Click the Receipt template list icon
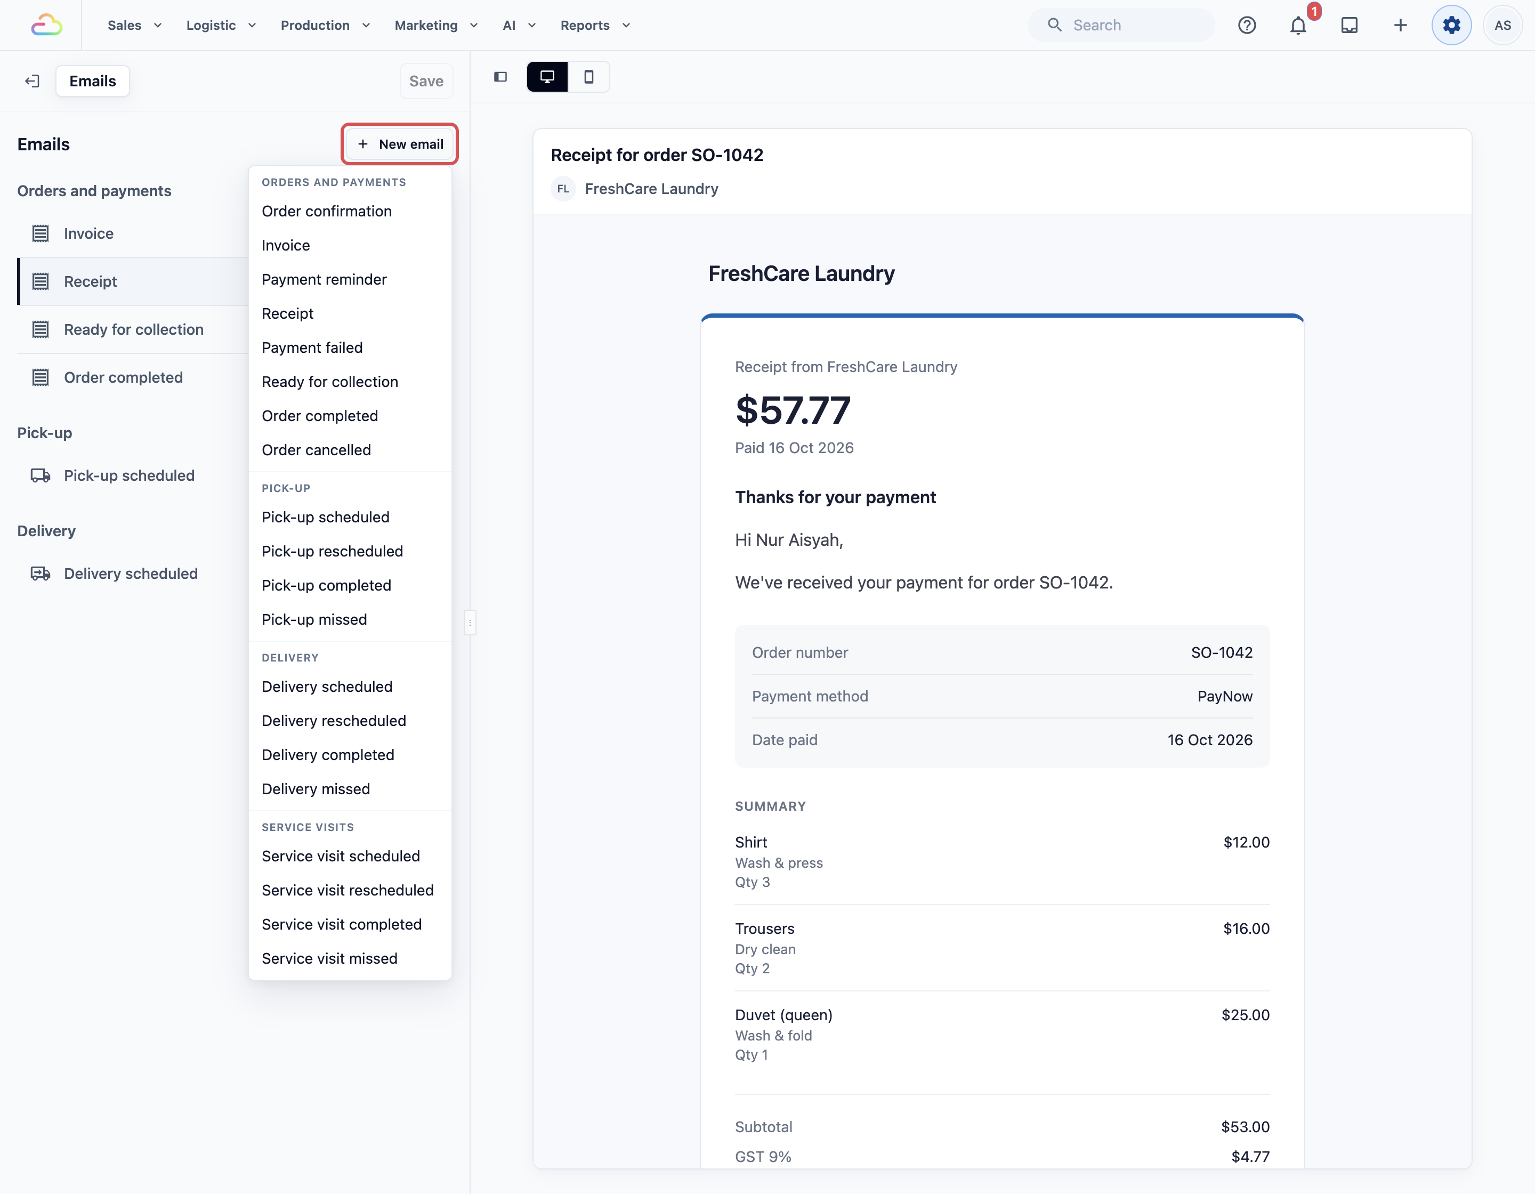 [x=41, y=281]
